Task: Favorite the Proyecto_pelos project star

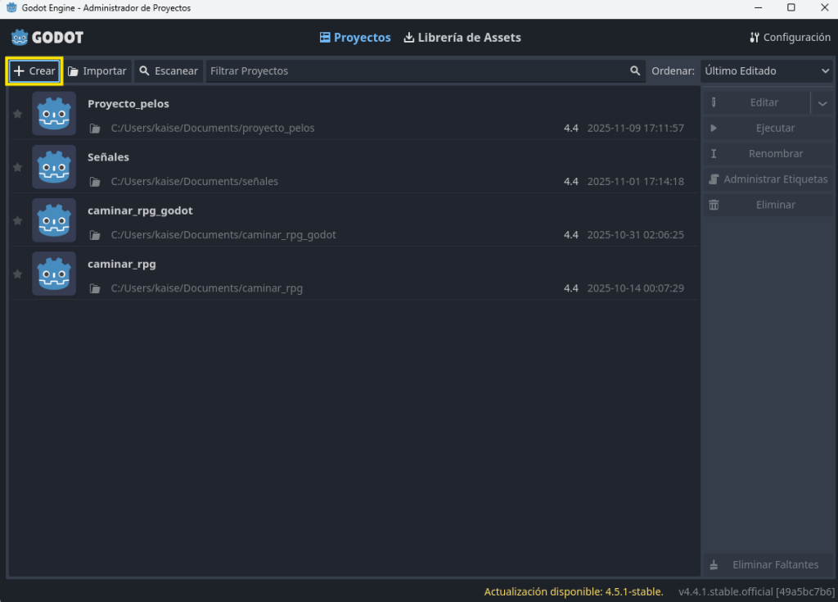Action: click(x=17, y=114)
